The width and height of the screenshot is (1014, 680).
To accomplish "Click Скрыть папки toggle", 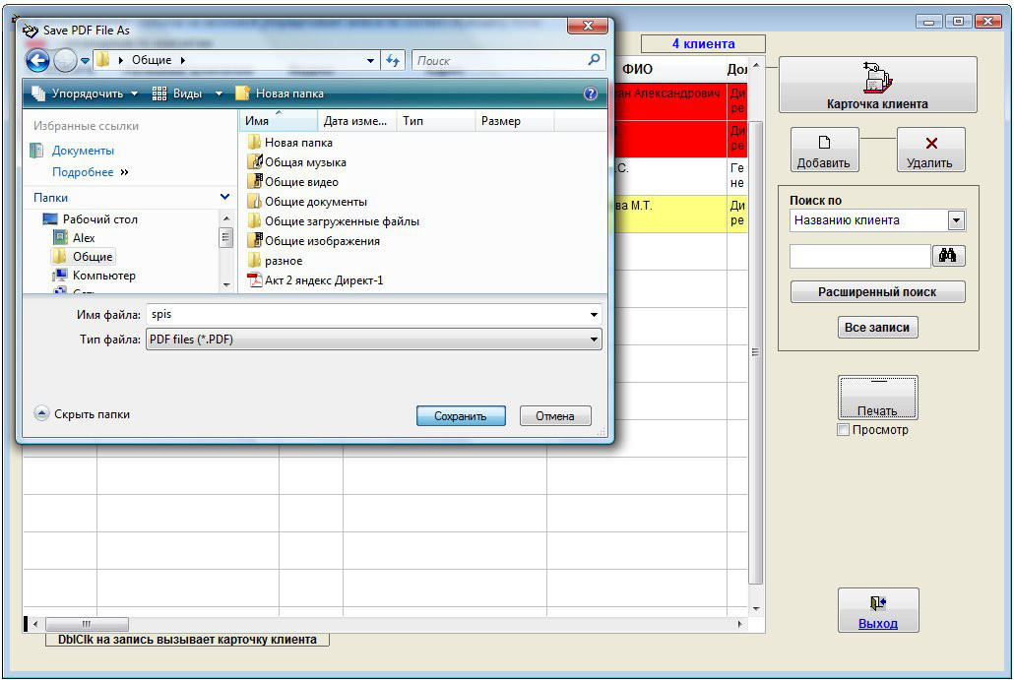I will tap(82, 414).
